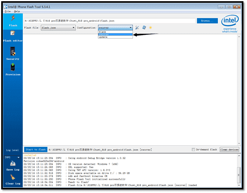Open the Flash file dropdown
Screen dimensions: 247x193
[x=58, y=28]
